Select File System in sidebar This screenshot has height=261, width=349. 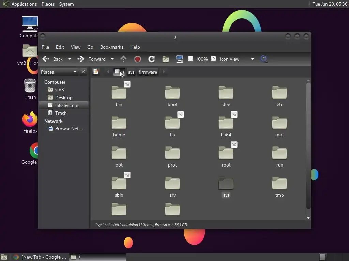(64, 105)
